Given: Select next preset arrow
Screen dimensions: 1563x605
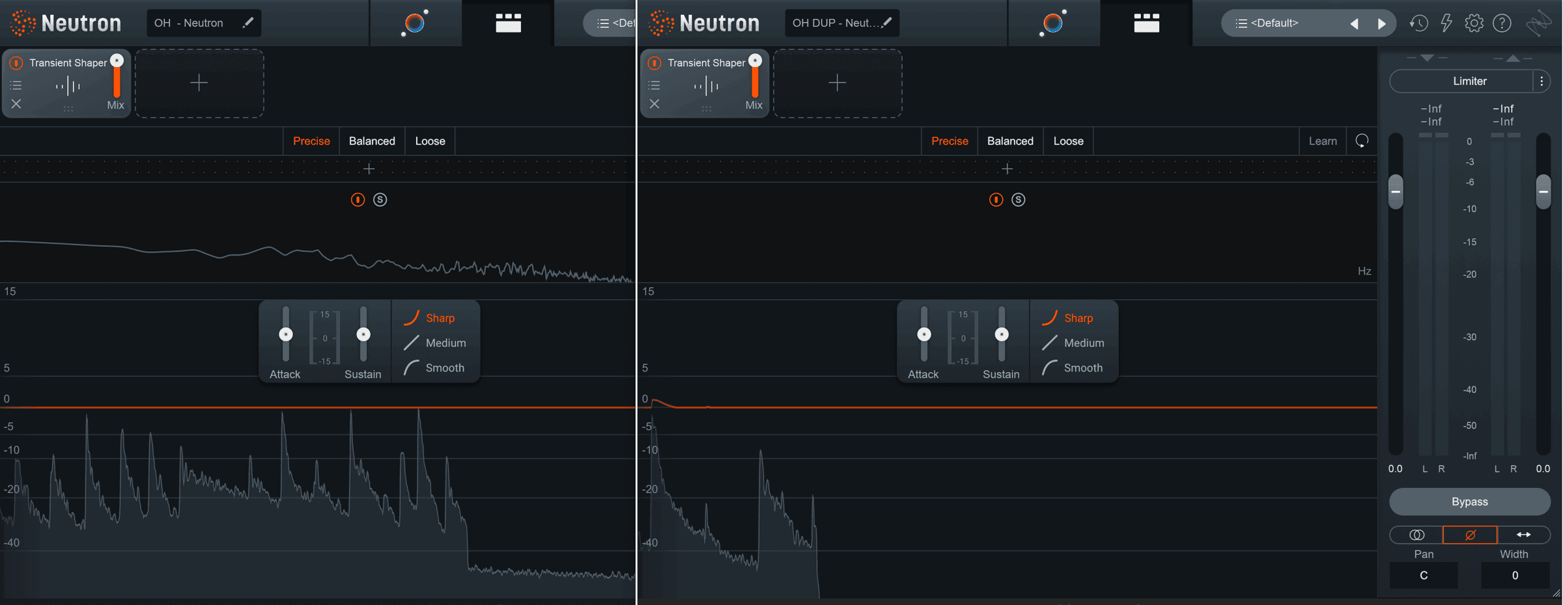Looking at the screenshot, I should (1381, 23).
